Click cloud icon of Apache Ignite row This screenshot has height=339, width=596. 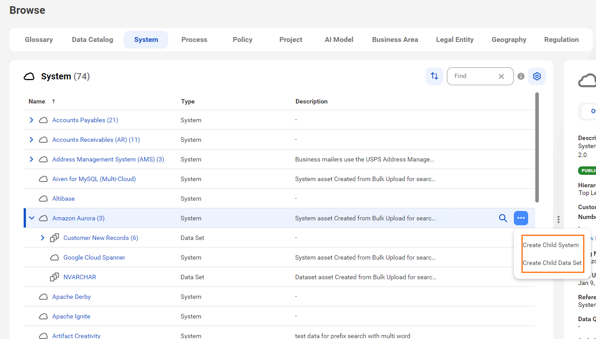[43, 316]
